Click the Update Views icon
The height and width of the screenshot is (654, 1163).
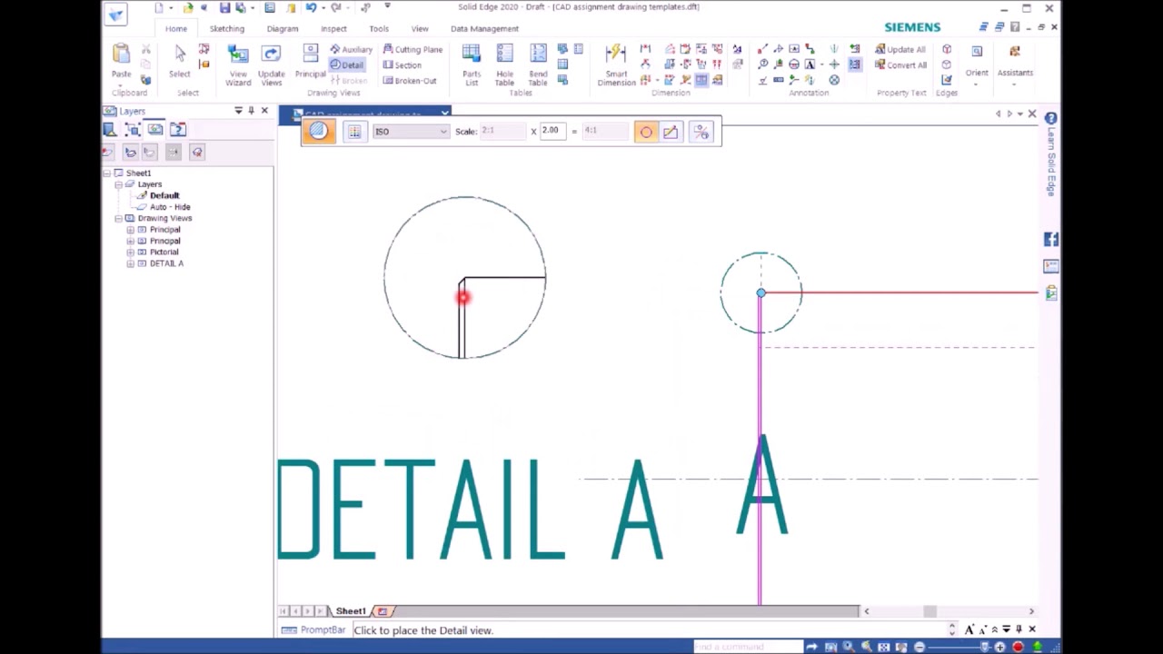click(x=271, y=64)
